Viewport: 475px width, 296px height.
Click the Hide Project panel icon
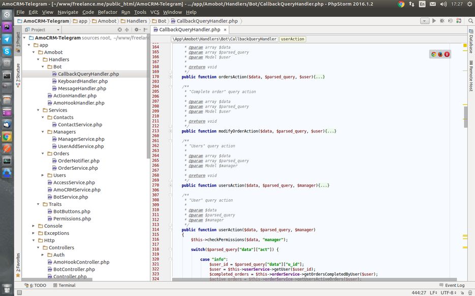coord(146,29)
